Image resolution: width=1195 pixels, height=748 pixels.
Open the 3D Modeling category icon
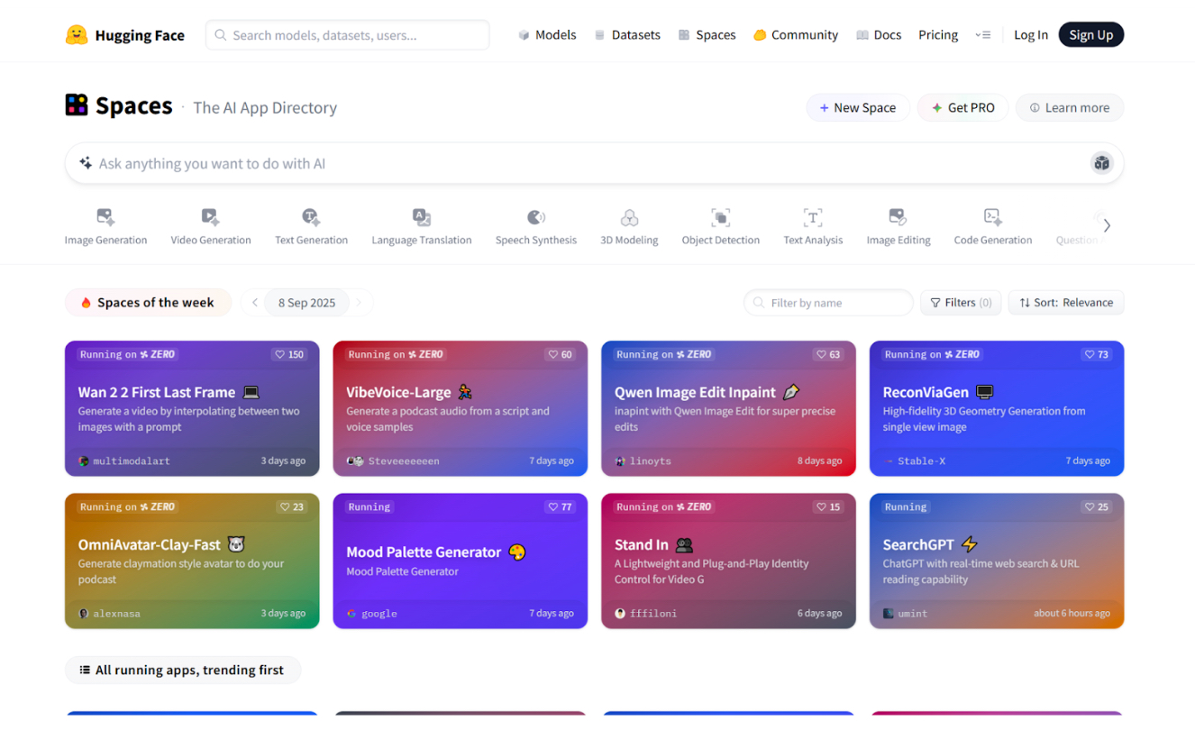pos(629,217)
